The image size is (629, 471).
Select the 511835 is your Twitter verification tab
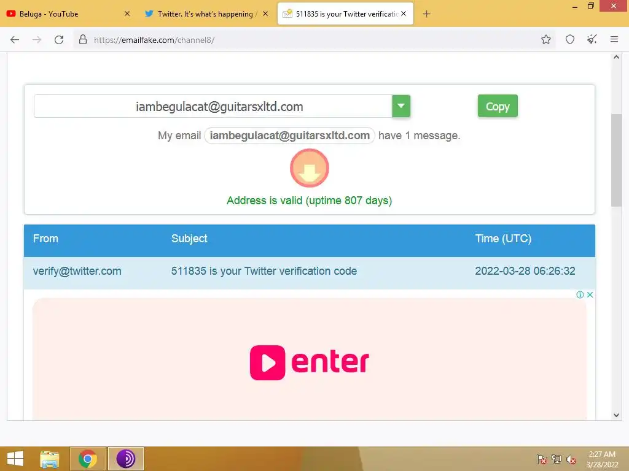point(345,13)
